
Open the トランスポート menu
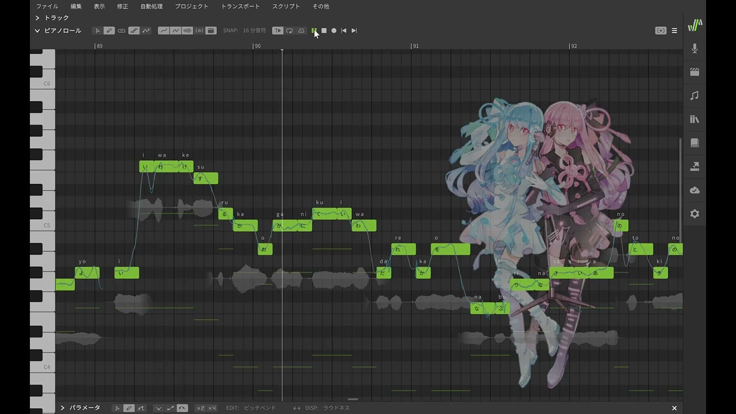tap(240, 6)
